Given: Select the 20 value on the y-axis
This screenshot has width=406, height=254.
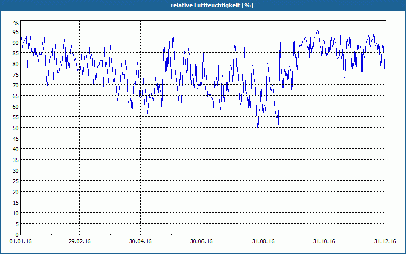Looking at the screenshot, I should [x=16, y=192].
